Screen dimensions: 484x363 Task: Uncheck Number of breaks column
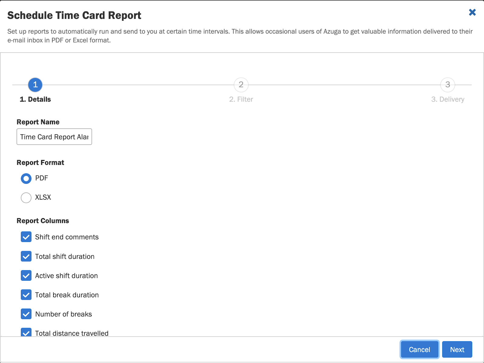[x=26, y=314]
